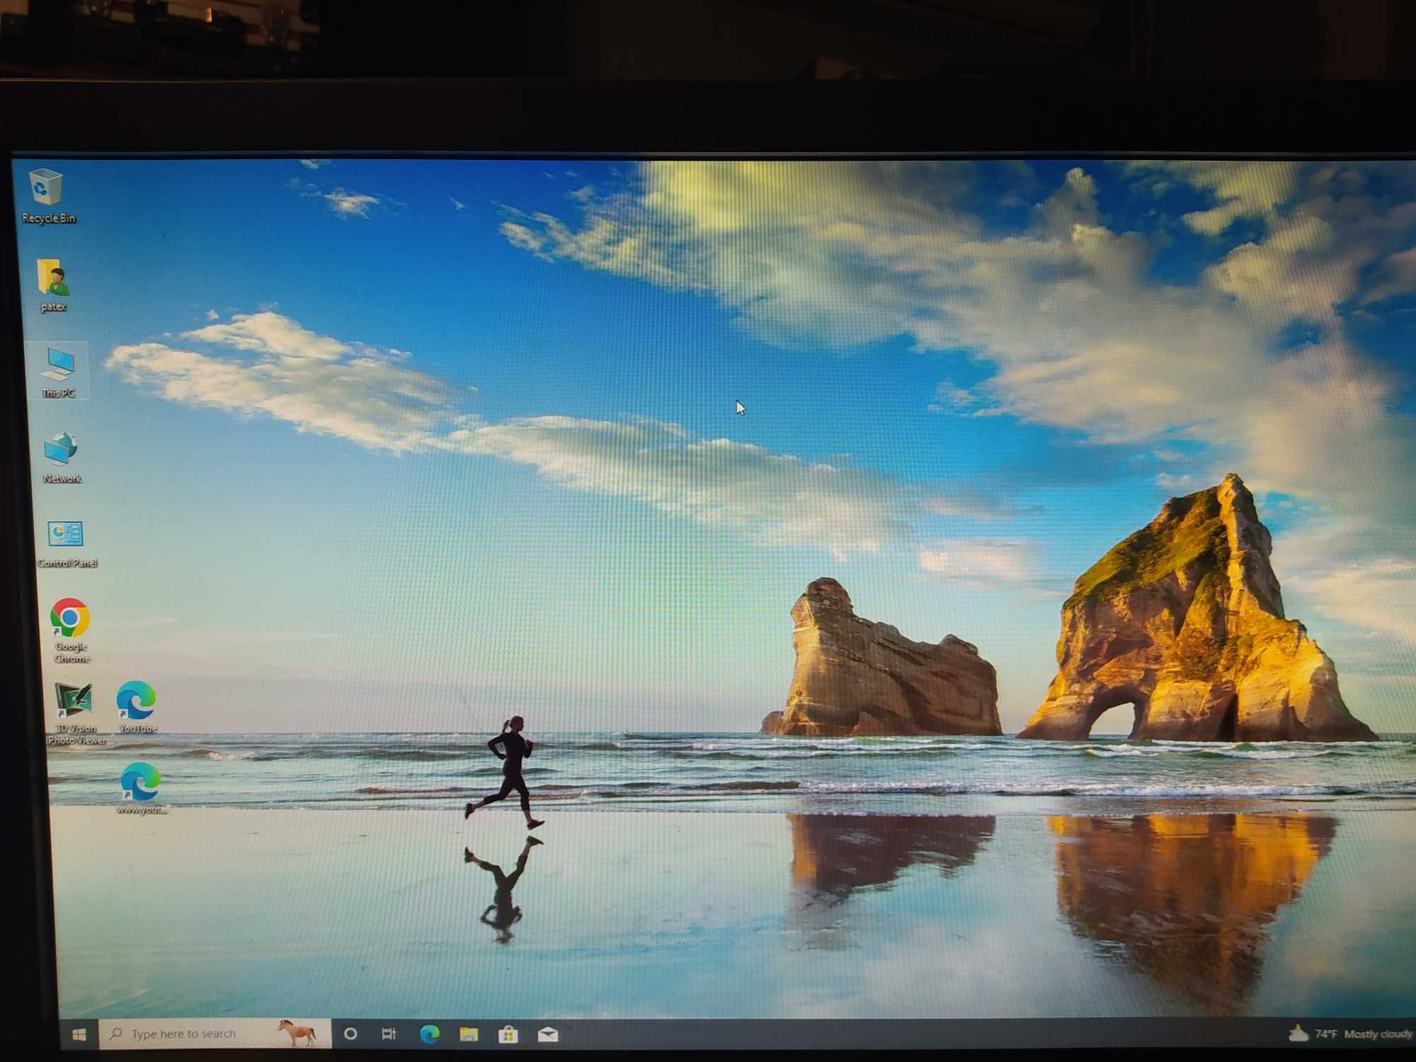Click the horse search highlight image
Viewport: 1416px width, 1062px height.
click(297, 1033)
